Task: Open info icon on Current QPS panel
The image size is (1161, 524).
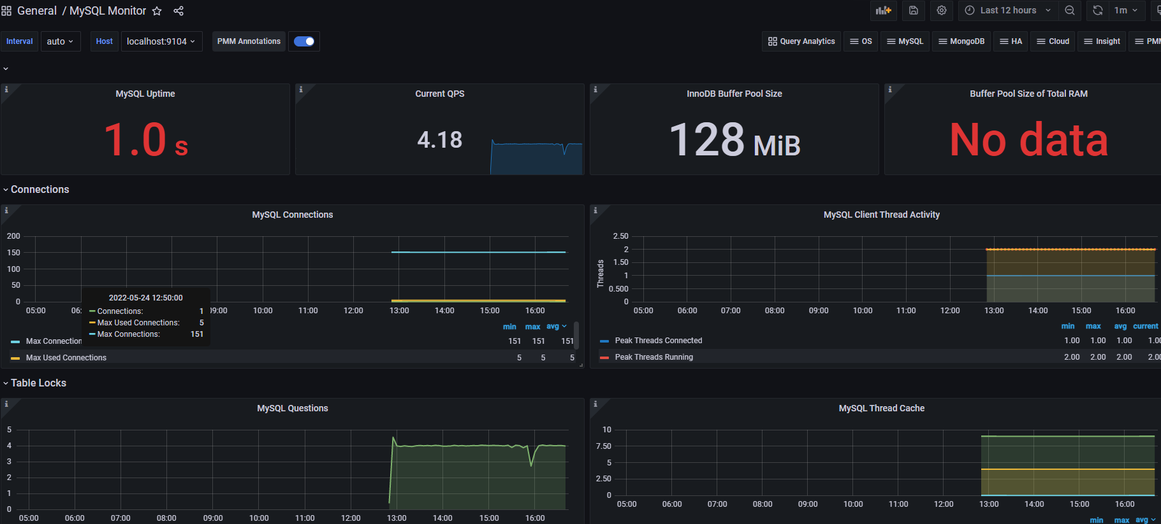Action: click(301, 90)
